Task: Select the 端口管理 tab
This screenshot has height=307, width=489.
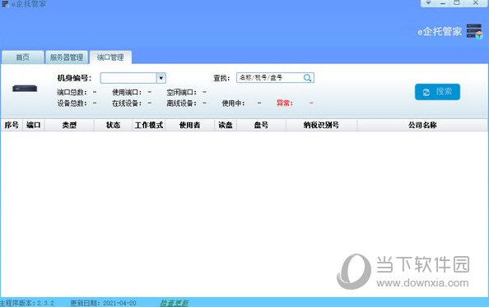Action: (x=110, y=57)
